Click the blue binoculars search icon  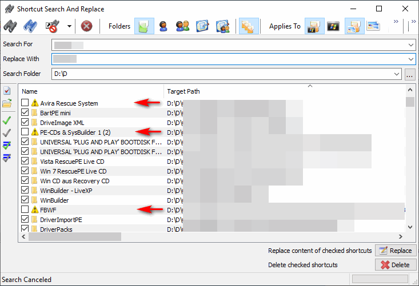pos(30,26)
